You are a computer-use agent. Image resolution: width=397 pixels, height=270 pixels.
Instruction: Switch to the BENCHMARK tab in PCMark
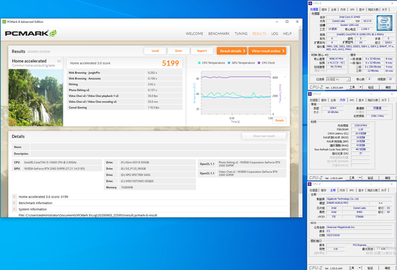(x=218, y=33)
